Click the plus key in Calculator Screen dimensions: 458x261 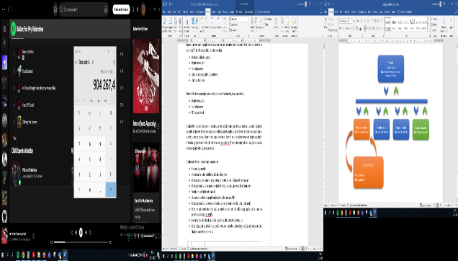[x=111, y=174]
